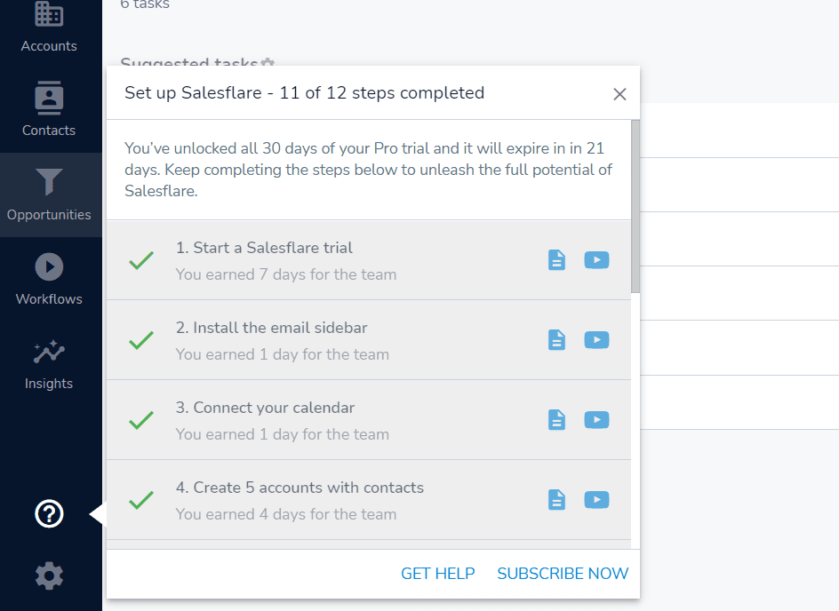The width and height of the screenshot is (839, 611).
Task: Play video for Create 5 accounts step
Action: click(596, 500)
